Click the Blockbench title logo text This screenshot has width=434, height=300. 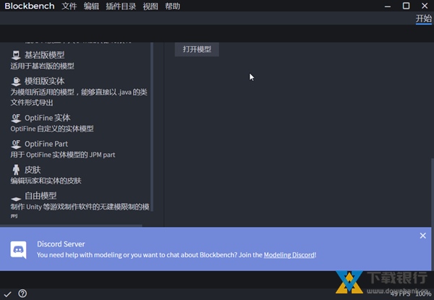pos(30,6)
